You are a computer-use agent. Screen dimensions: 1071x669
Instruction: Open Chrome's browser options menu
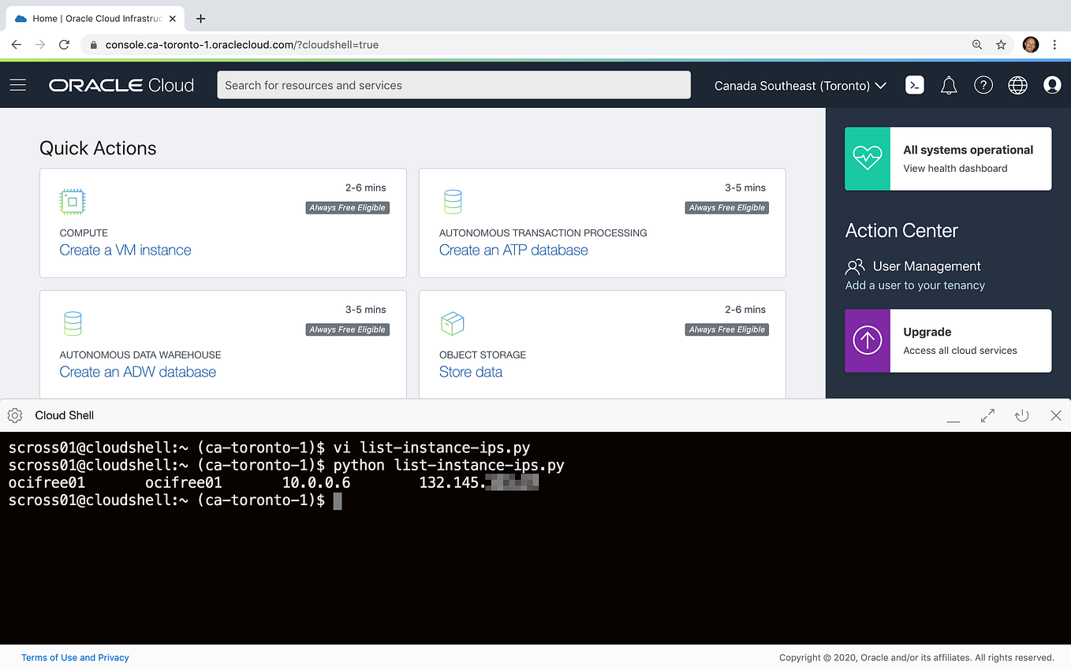click(x=1055, y=45)
